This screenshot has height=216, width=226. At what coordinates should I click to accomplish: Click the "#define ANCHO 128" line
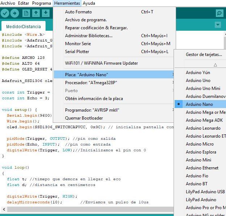pos(23,57)
